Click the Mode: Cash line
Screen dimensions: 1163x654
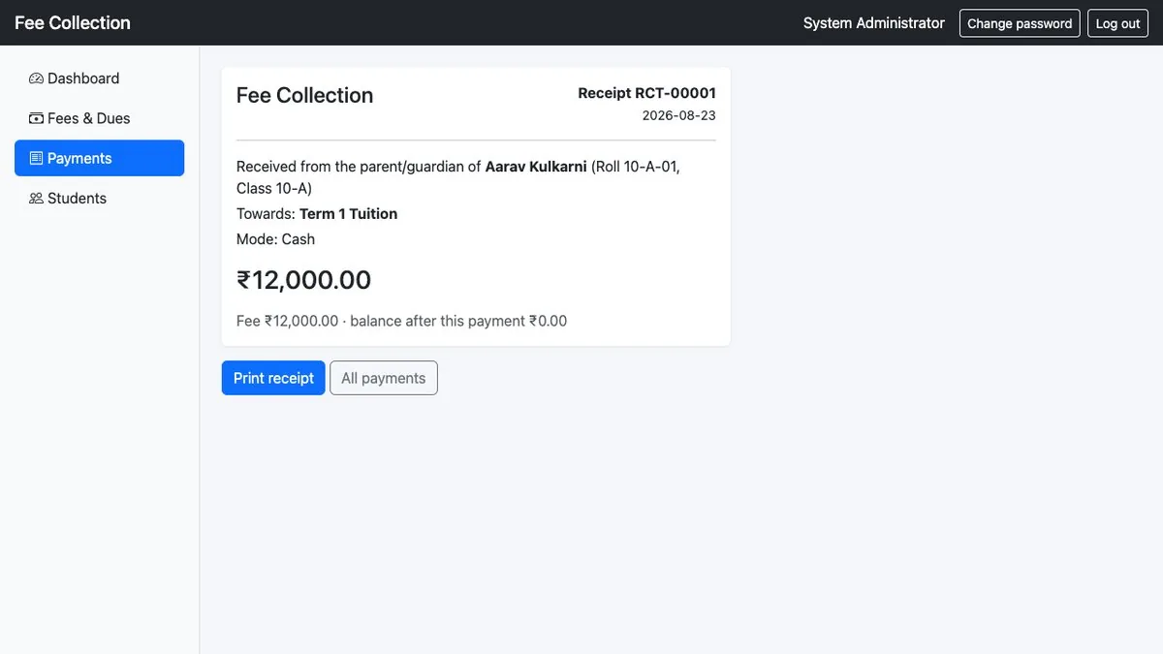click(276, 239)
